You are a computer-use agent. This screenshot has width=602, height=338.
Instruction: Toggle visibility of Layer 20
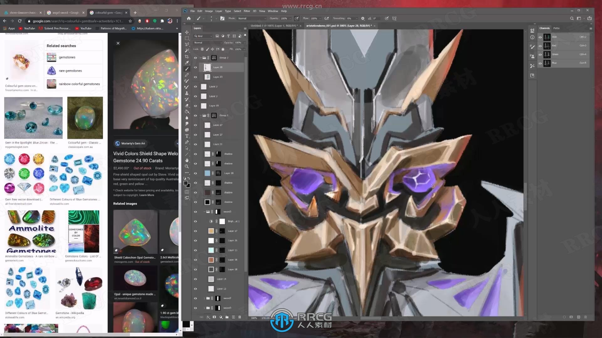(195, 173)
